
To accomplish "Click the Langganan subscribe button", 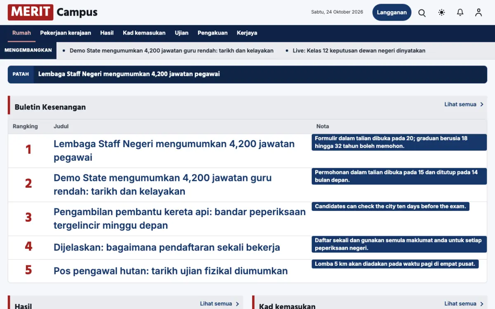I will coord(392,12).
